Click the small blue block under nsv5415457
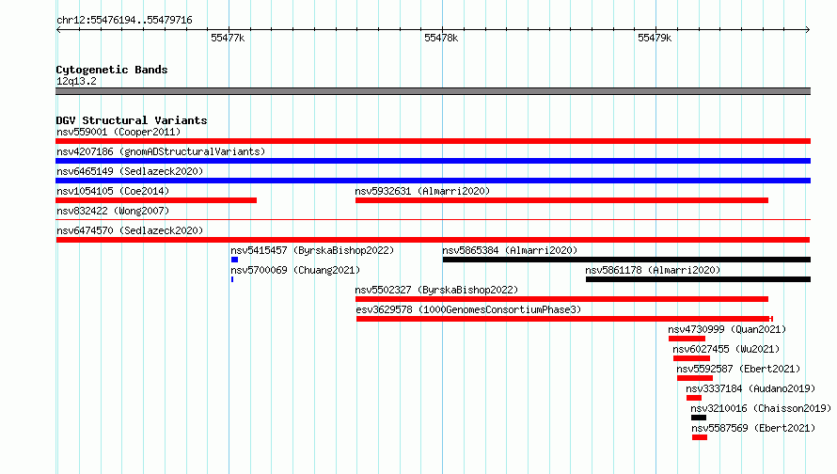837x474 pixels. tap(234, 260)
